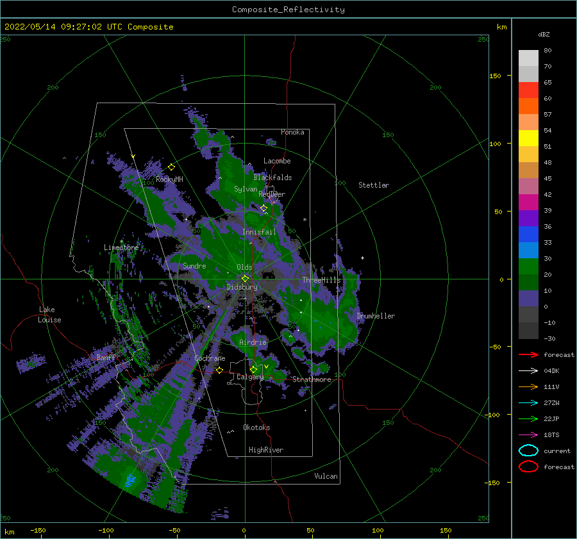Viewport: 577px width, 539px height.
Task: Click the ThreeHills map label
Action: coord(322,280)
